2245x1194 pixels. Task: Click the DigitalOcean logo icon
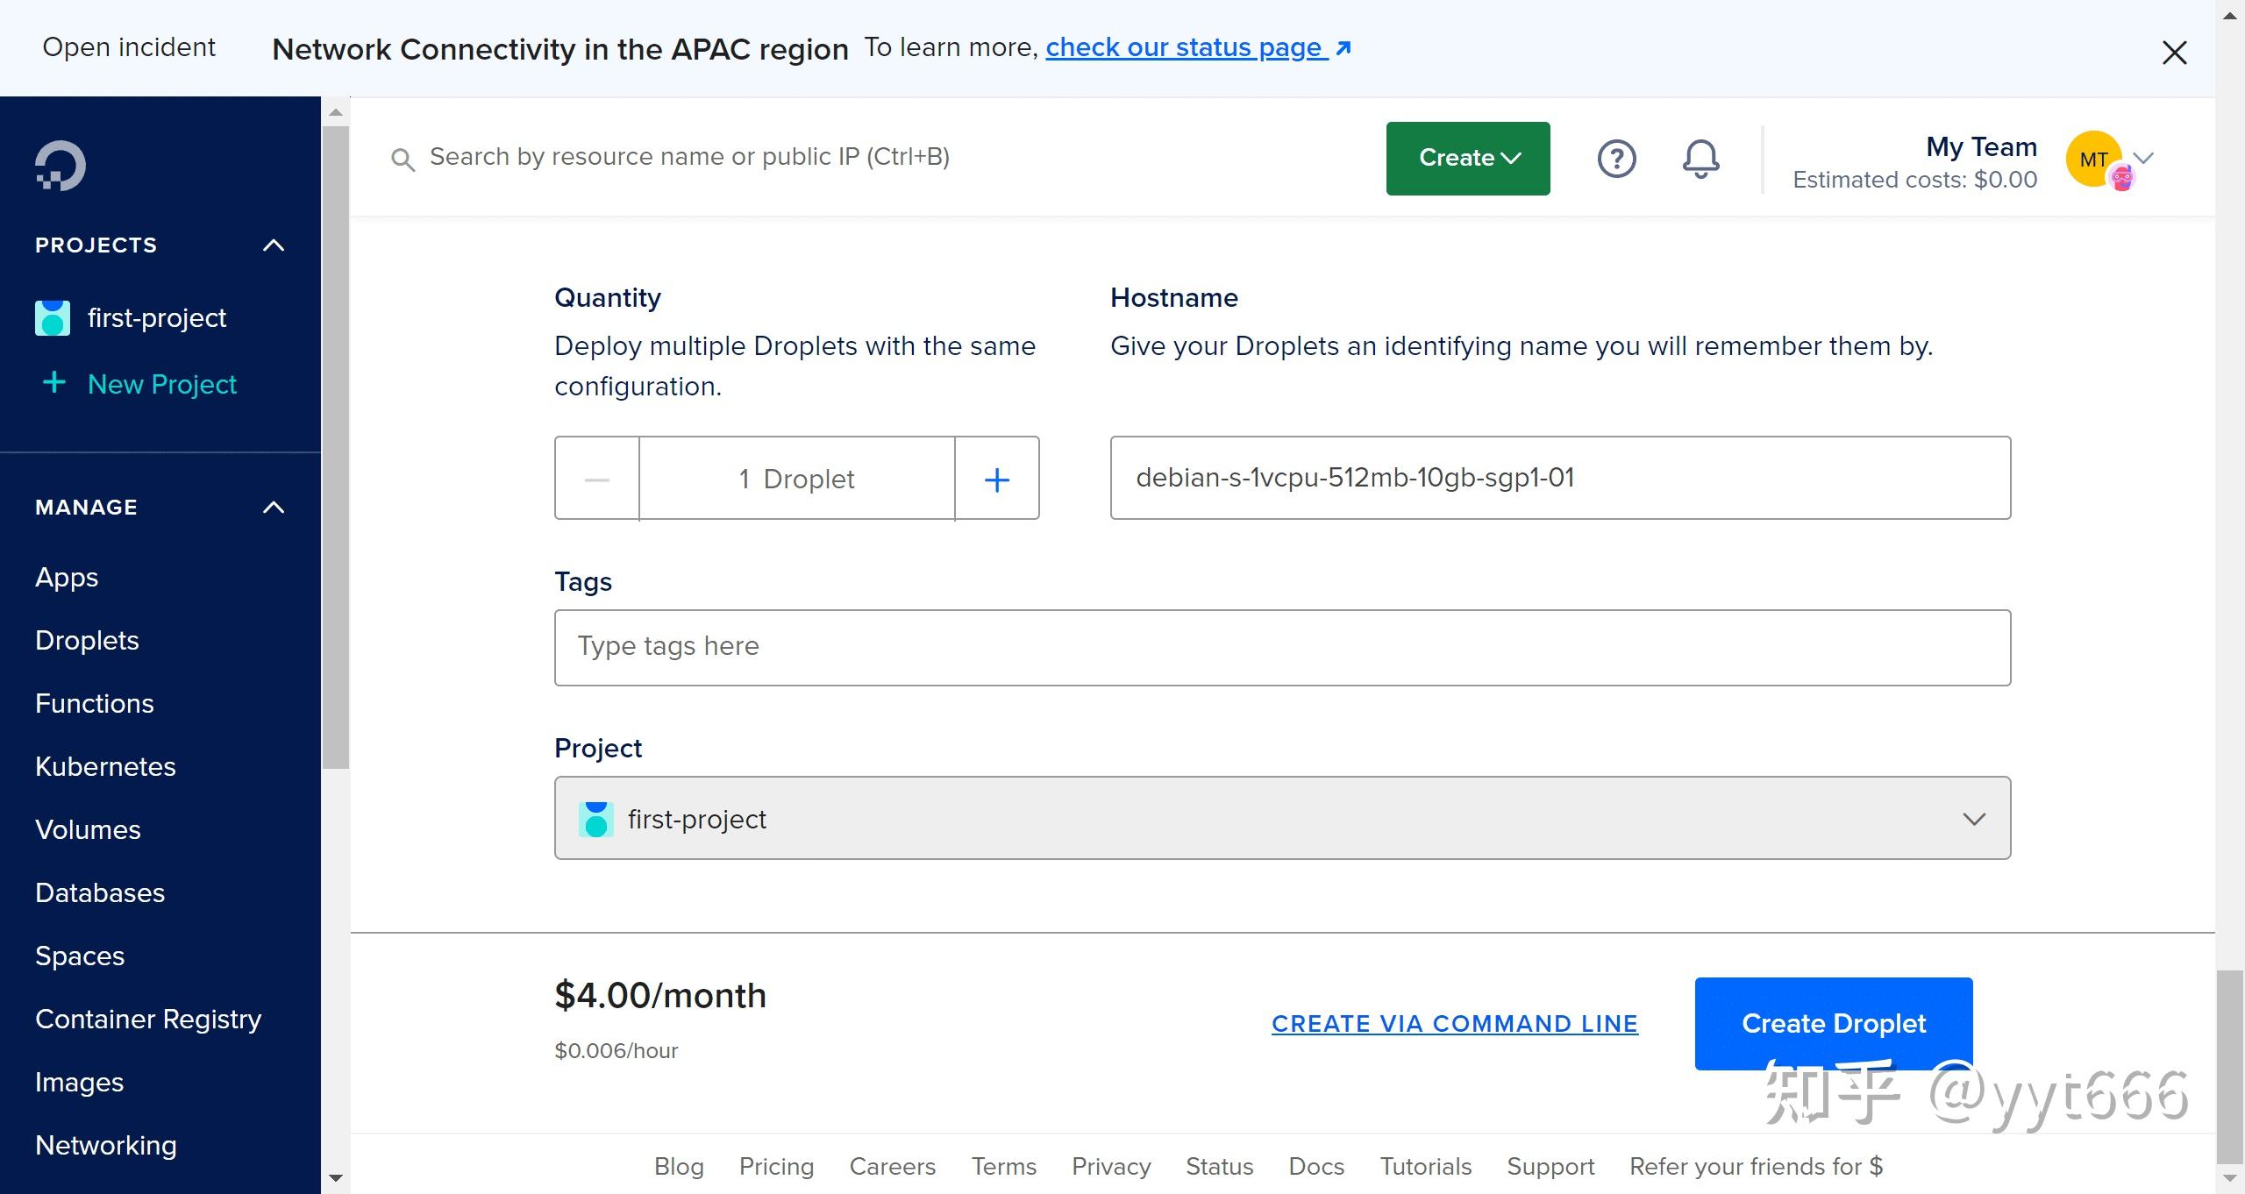[60, 165]
